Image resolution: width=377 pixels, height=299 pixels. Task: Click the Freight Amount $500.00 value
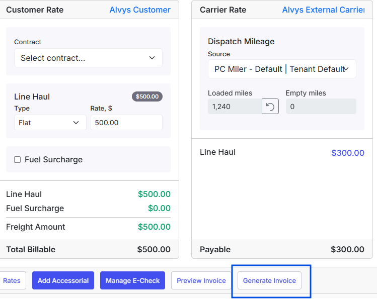(x=154, y=227)
